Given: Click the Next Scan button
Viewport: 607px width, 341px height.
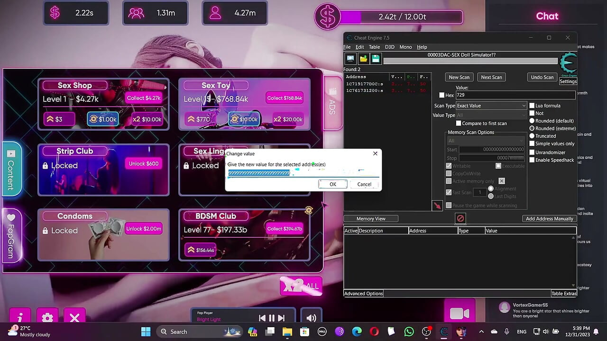Looking at the screenshot, I should 491,77.
